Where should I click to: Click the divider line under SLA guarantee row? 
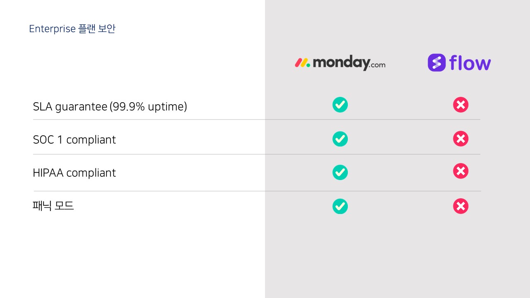pos(257,120)
